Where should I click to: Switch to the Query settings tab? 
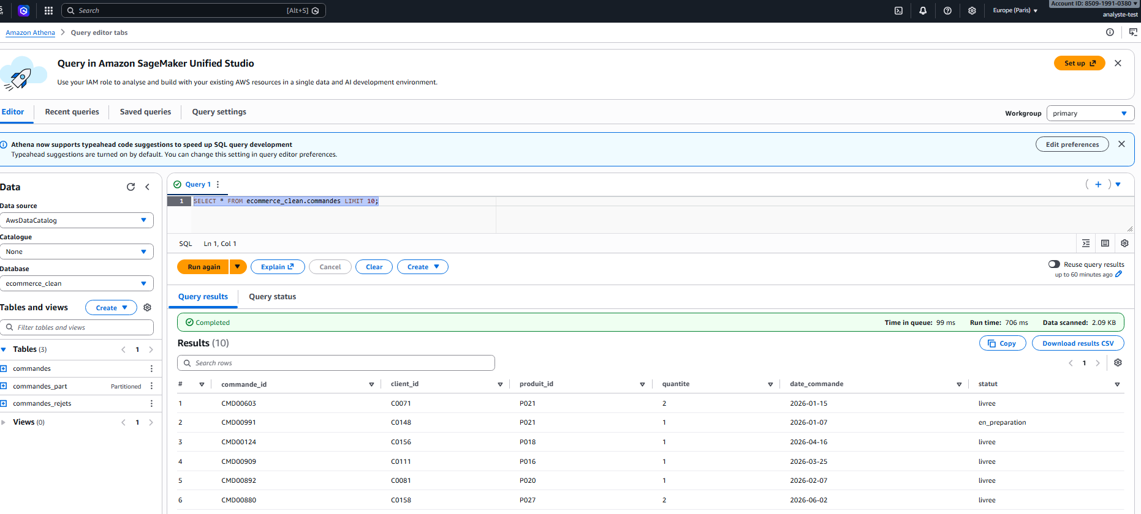219,112
